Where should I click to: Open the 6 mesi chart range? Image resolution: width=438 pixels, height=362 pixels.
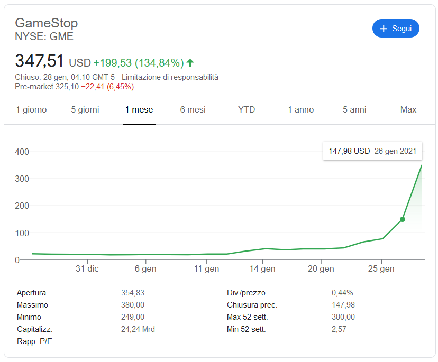(x=193, y=110)
